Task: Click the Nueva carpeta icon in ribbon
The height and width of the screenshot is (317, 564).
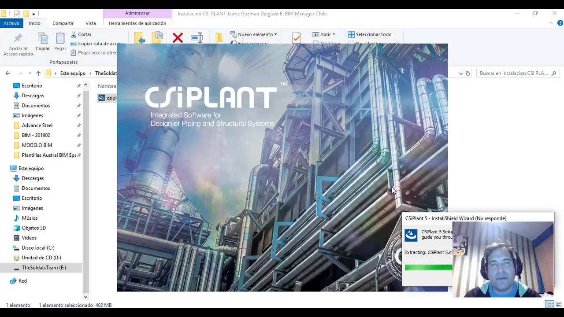Action: pyautogui.click(x=219, y=38)
